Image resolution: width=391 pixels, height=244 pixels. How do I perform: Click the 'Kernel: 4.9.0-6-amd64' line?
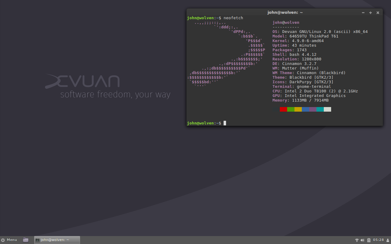298,41
